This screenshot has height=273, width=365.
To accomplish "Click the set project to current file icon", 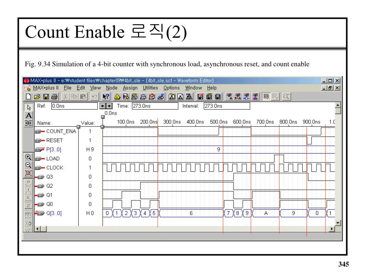I will pyautogui.click(x=180, y=97).
